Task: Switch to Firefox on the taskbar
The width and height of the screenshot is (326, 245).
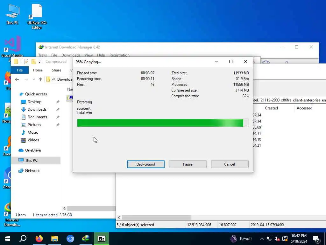Action: (39, 239)
